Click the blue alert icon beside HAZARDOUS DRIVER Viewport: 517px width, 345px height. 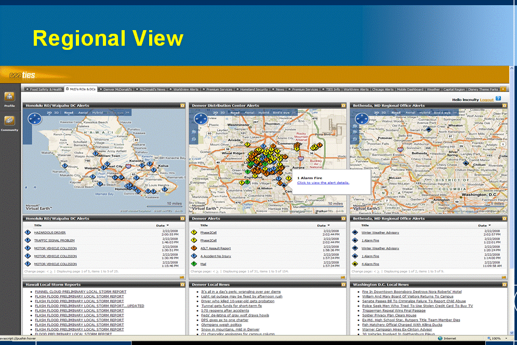point(28,233)
